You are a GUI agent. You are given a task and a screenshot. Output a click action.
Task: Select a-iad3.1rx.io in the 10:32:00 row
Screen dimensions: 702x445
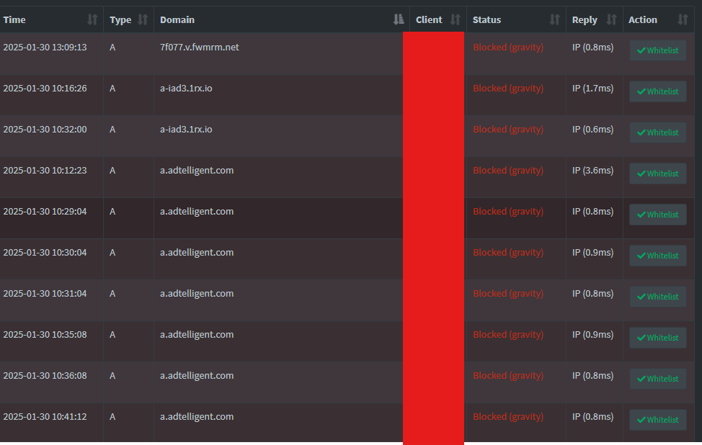tap(186, 129)
